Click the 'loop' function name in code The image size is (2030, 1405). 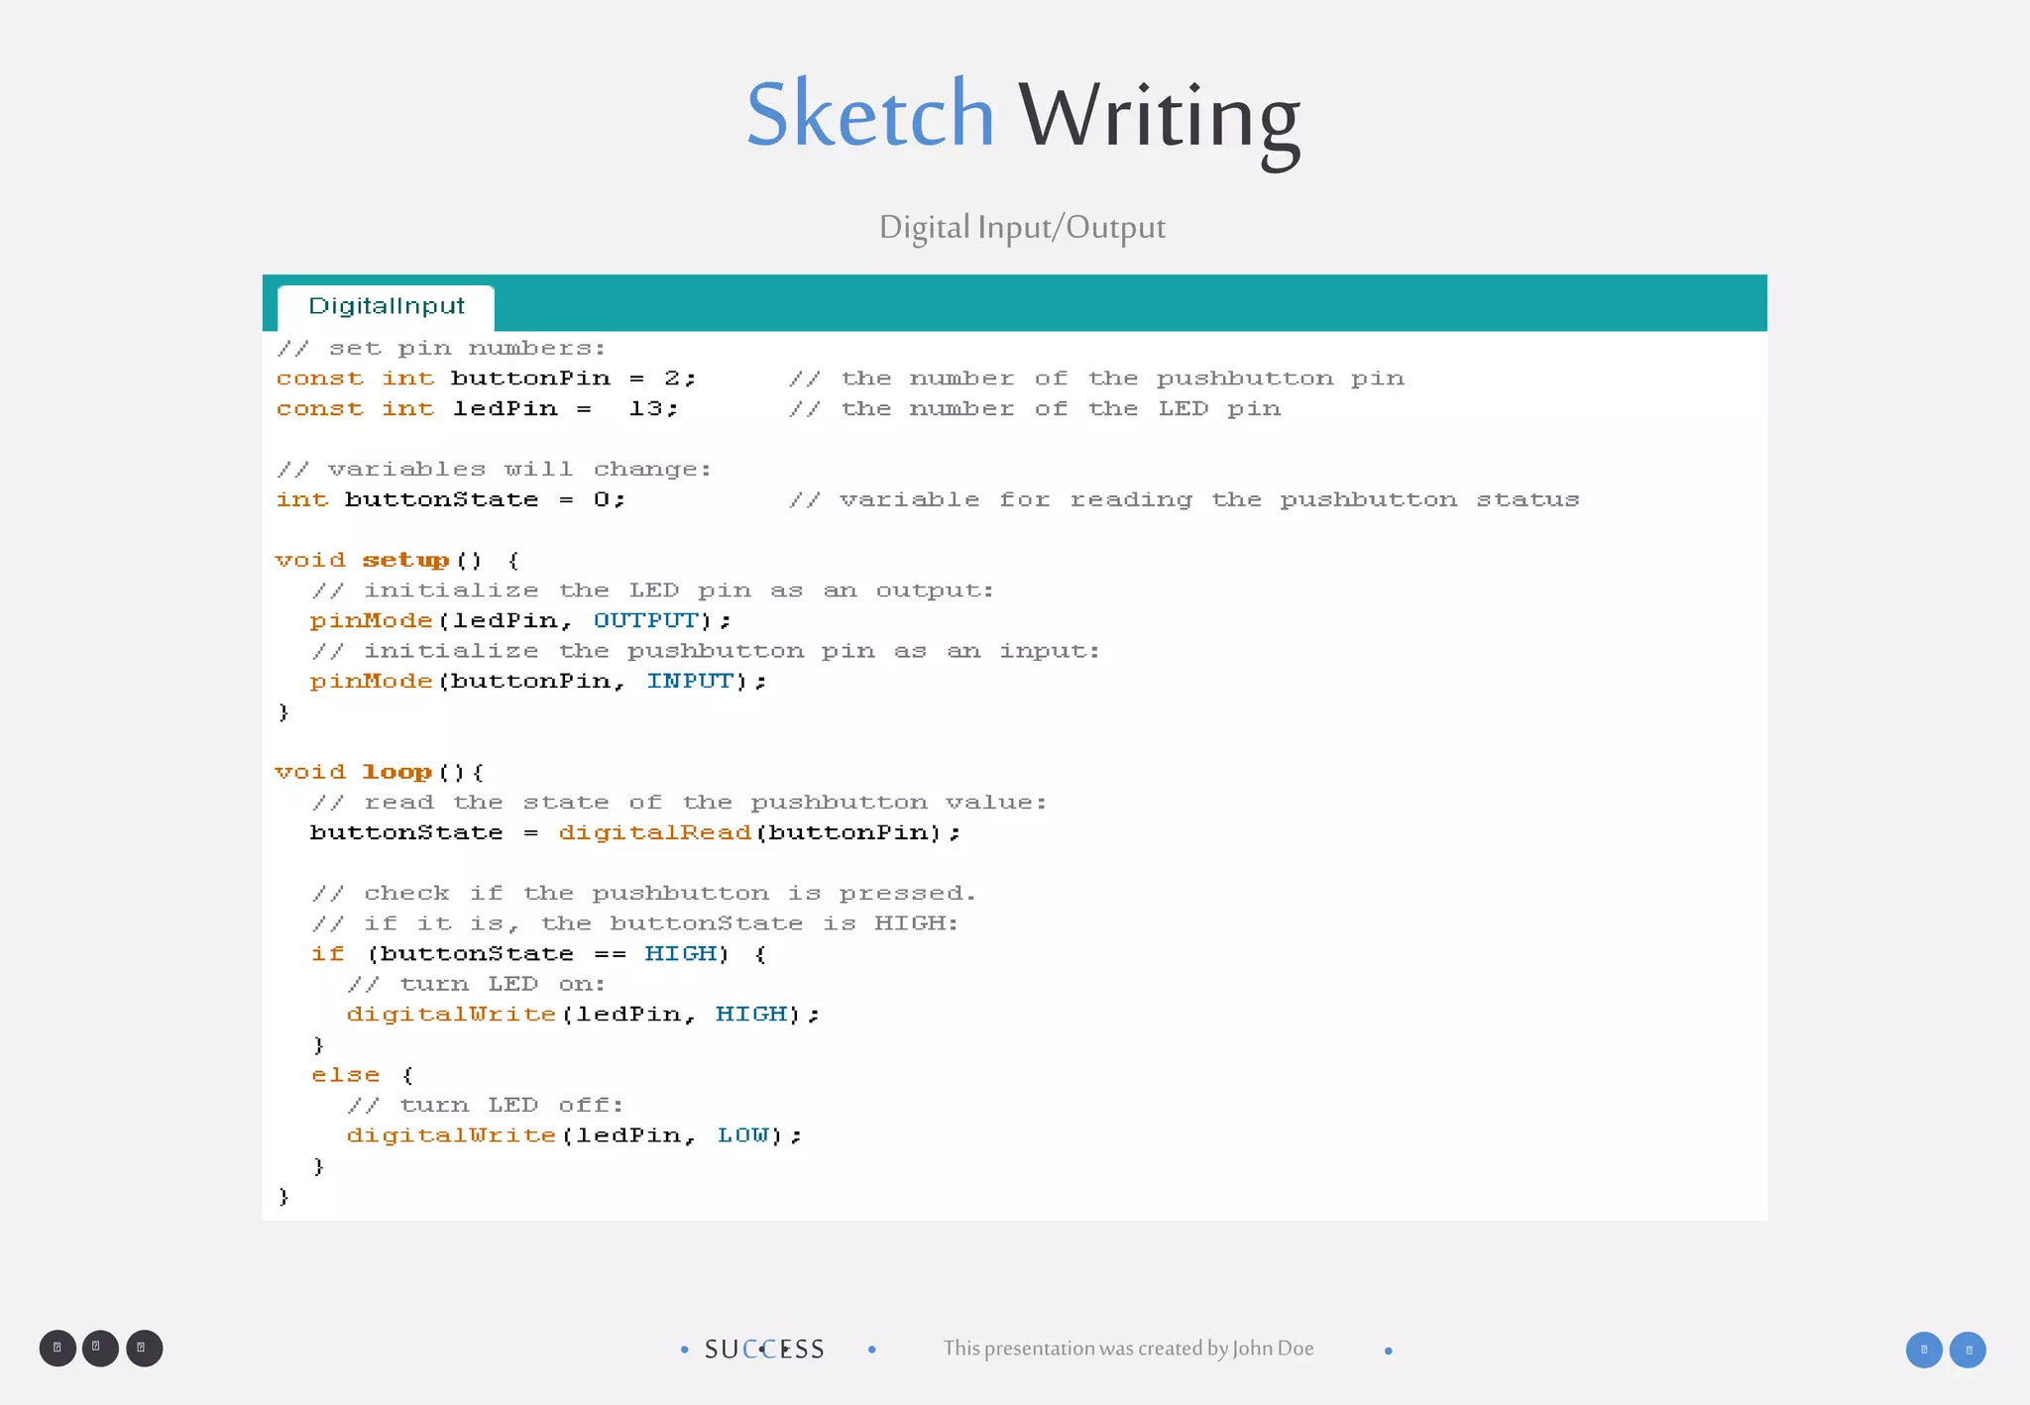tap(396, 772)
